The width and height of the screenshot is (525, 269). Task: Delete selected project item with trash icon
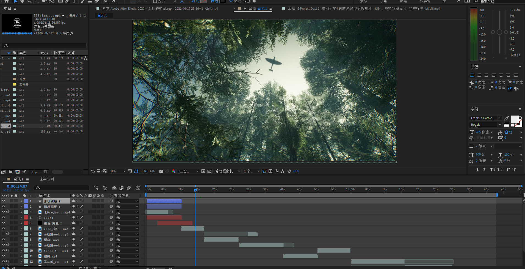[45, 172]
